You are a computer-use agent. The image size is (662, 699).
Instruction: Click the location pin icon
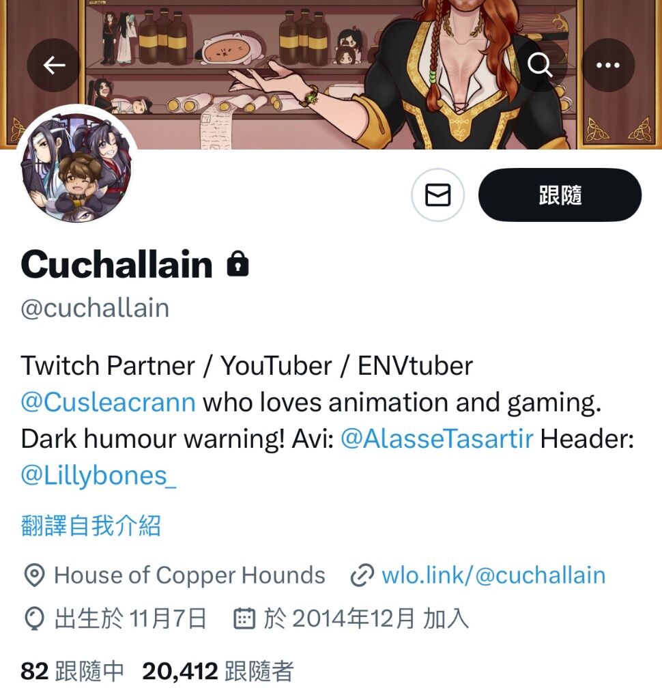[x=34, y=575]
